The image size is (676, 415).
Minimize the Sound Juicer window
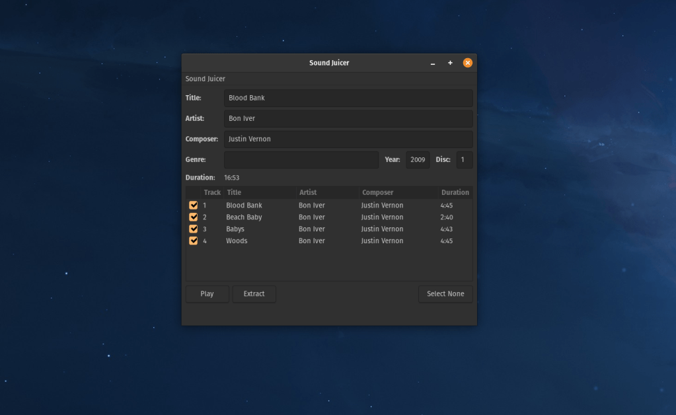pyautogui.click(x=433, y=63)
